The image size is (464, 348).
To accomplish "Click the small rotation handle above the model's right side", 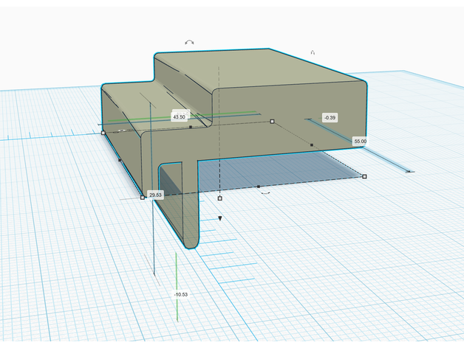I will [x=313, y=53].
